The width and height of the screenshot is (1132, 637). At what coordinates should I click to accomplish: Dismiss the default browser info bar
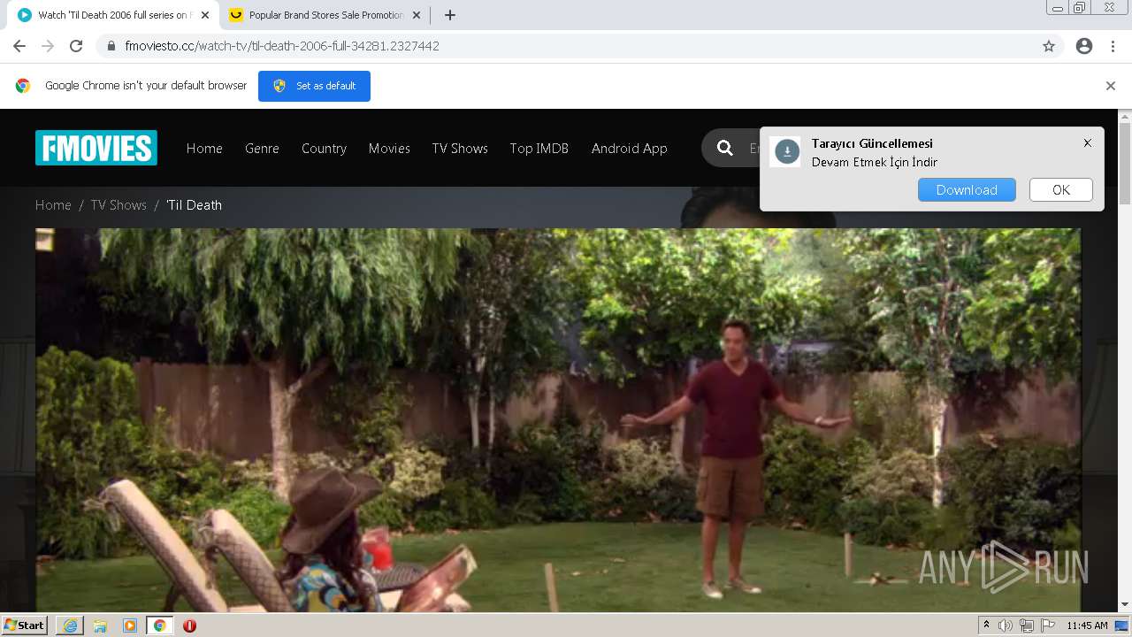(1111, 86)
